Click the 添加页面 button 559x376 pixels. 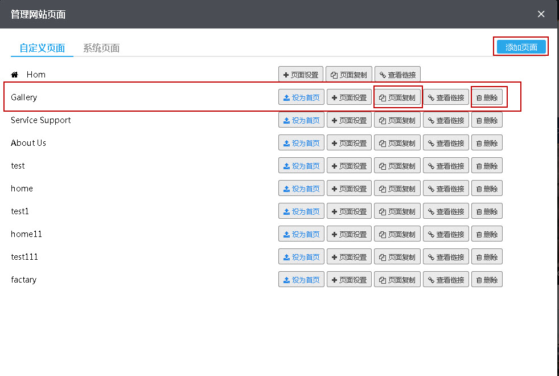tap(521, 47)
